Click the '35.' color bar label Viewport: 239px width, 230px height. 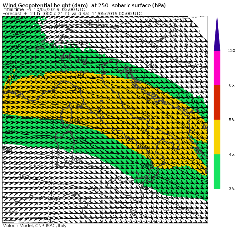click(x=232, y=189)
